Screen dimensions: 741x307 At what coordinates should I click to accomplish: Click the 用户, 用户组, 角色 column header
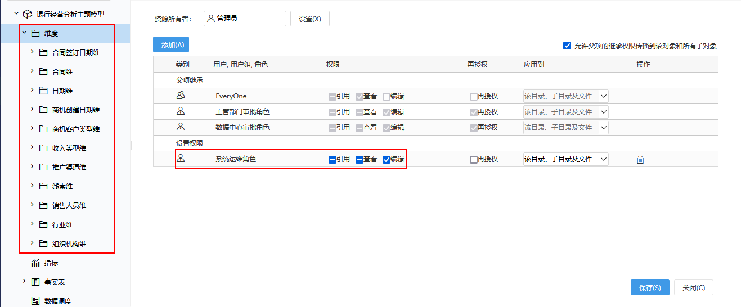pos(241,65)
